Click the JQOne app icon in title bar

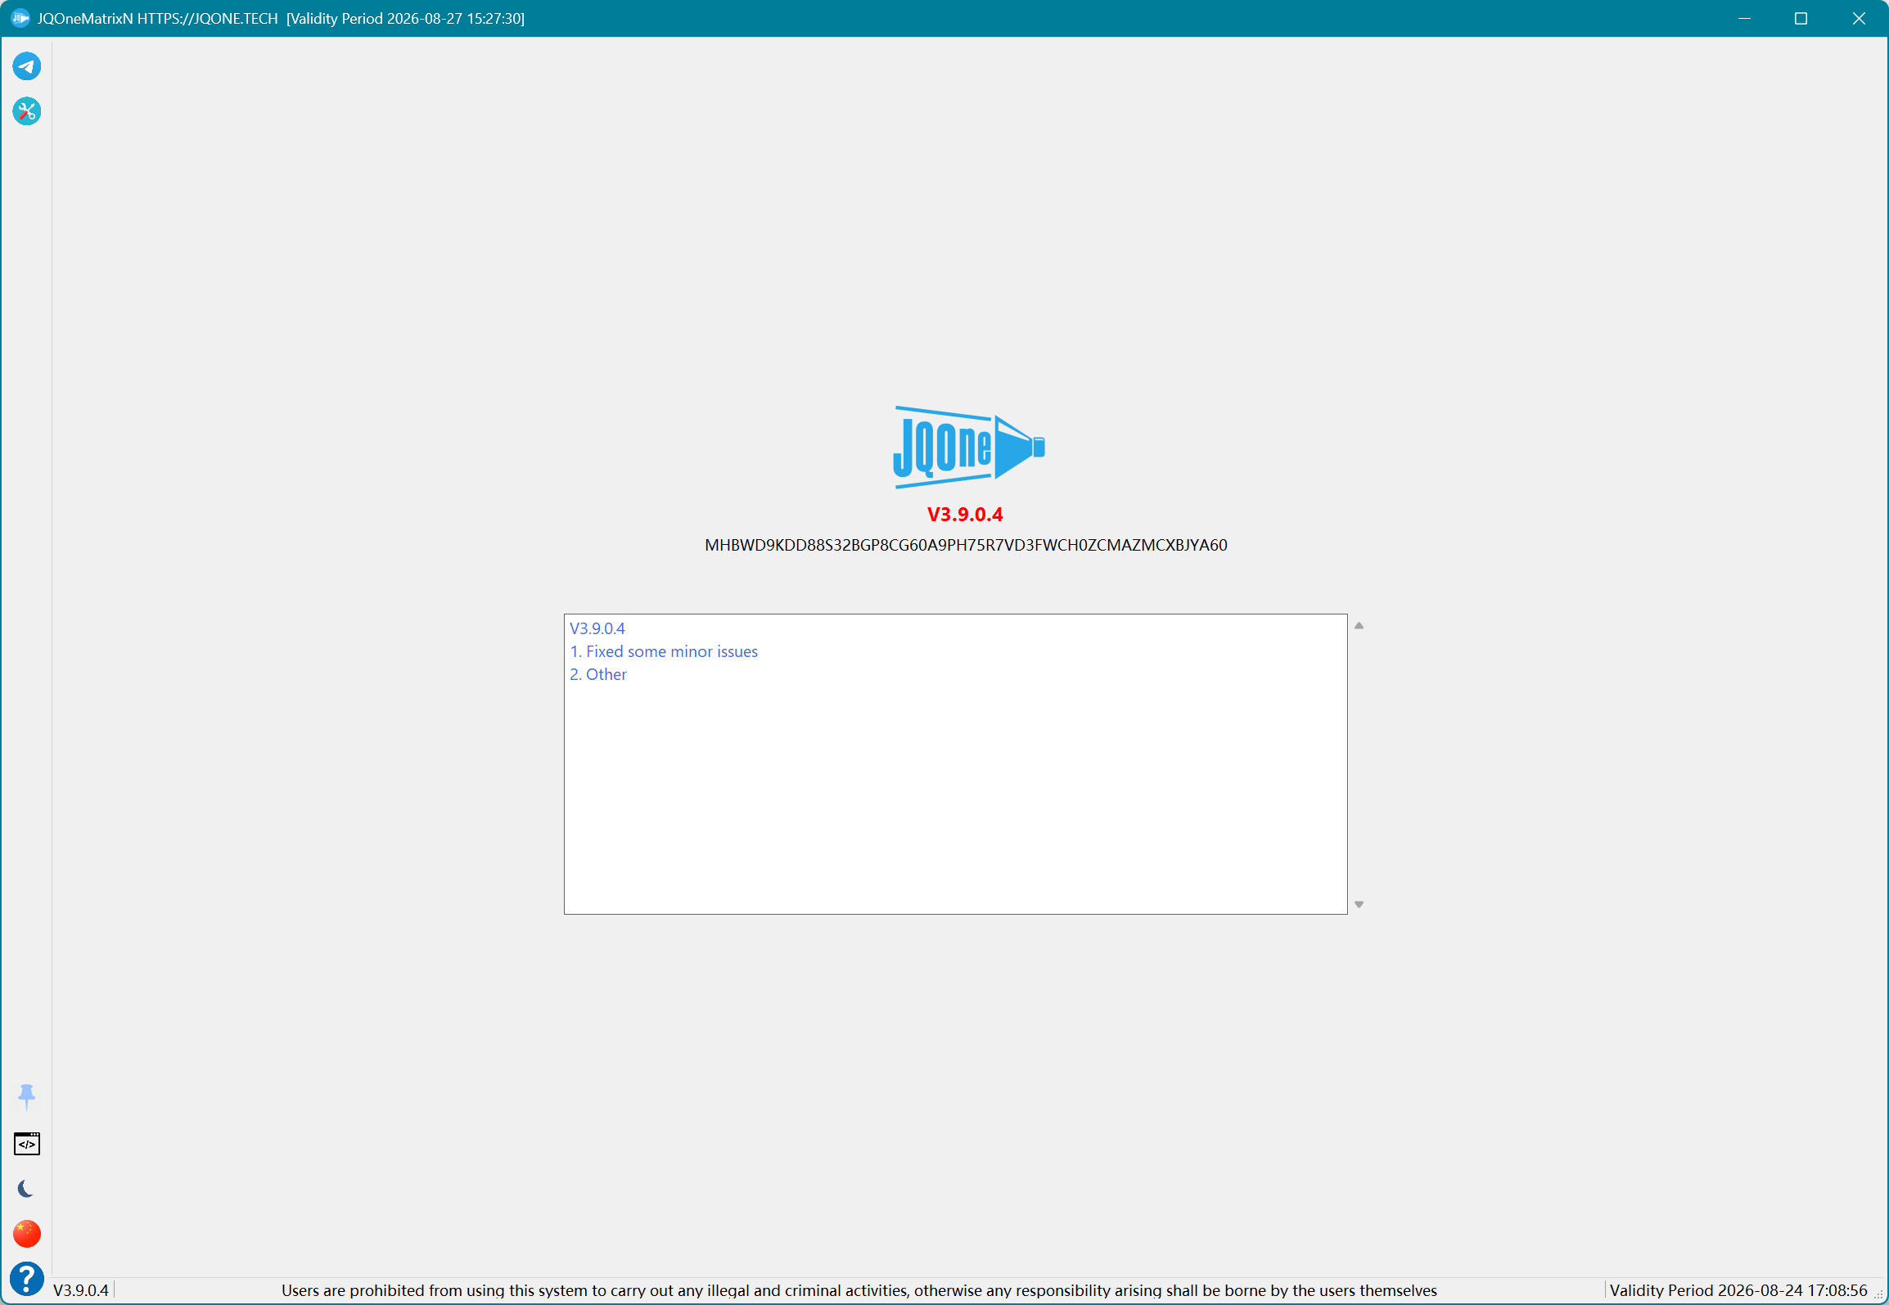coord(20,18)
